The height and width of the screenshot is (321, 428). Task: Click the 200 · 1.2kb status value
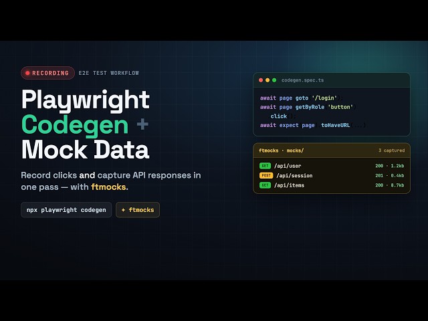point(389,166)
